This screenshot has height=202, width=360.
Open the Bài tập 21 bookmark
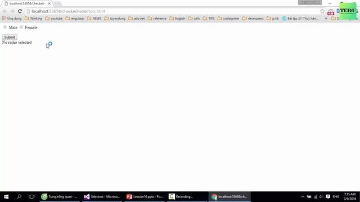300,19
